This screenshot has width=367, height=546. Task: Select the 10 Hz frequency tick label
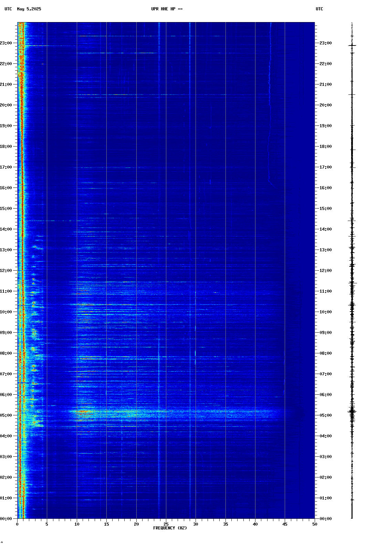[x=77, y=524]
